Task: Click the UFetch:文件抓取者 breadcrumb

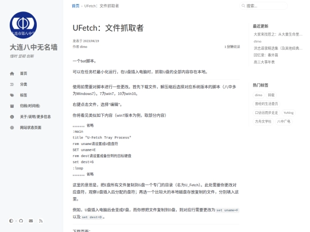Action: pos(102,6)
